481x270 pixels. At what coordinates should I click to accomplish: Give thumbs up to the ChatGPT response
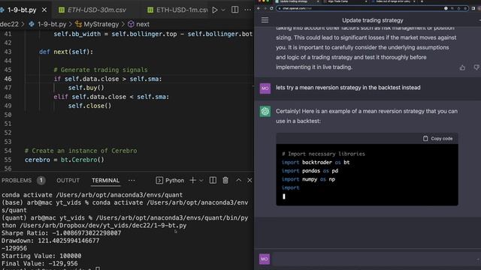point(462,67)
